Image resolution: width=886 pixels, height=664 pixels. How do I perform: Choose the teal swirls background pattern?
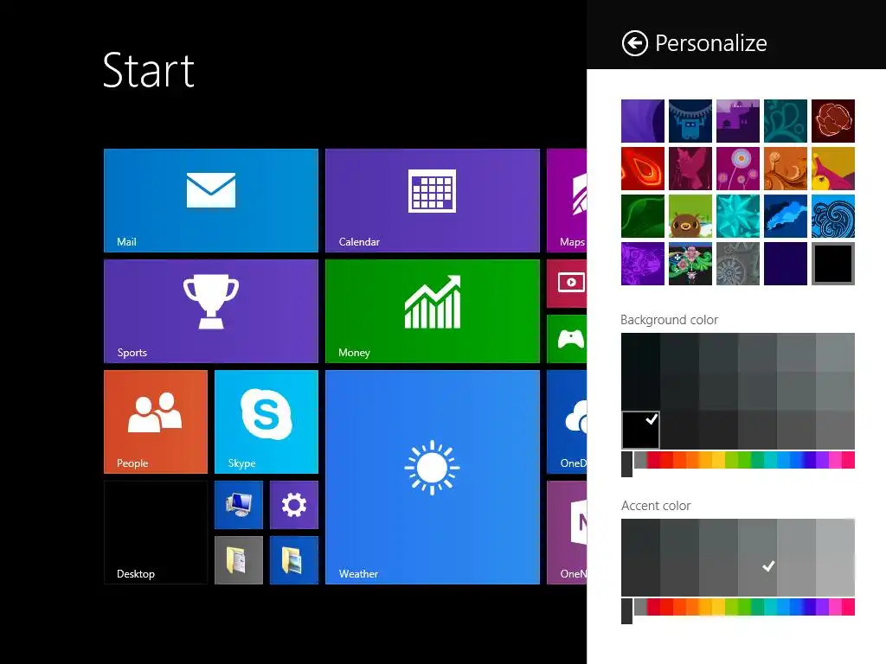786,121
